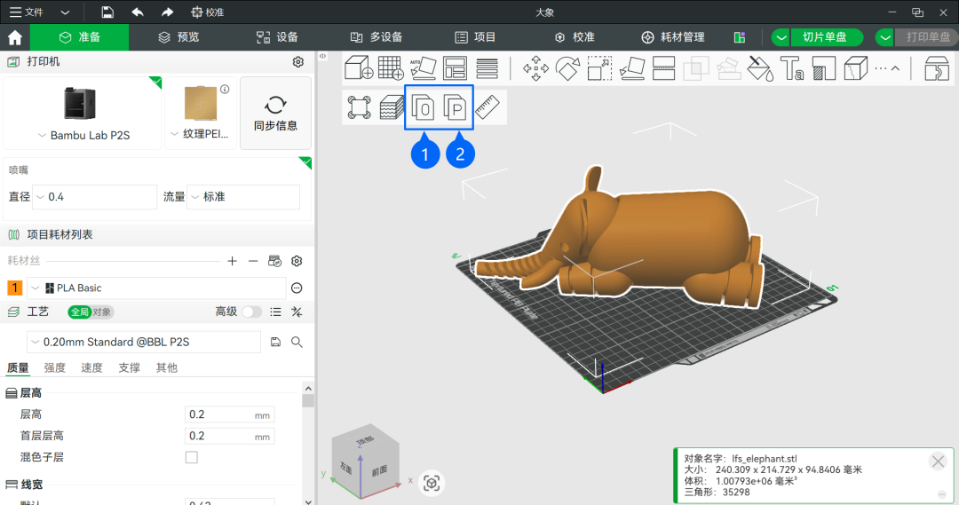Click the 同步信息 sync button
The image size is (959, 505).
[276, 113]
